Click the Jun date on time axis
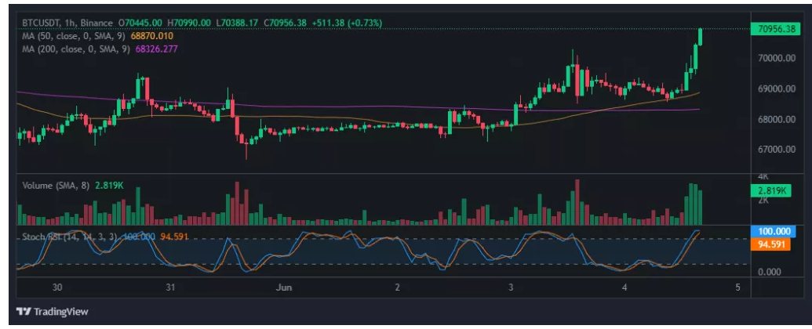 pyautogui.click(x=283, y=288)
